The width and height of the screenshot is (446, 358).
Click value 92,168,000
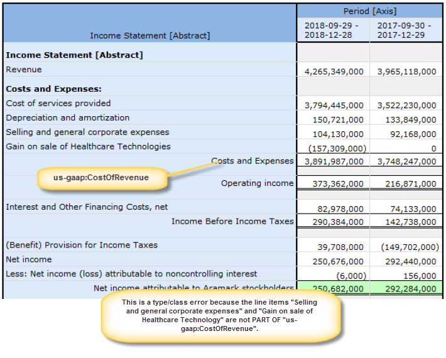(413, 134)
